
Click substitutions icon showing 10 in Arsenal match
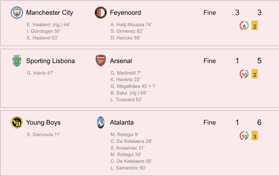click(244, 74)
